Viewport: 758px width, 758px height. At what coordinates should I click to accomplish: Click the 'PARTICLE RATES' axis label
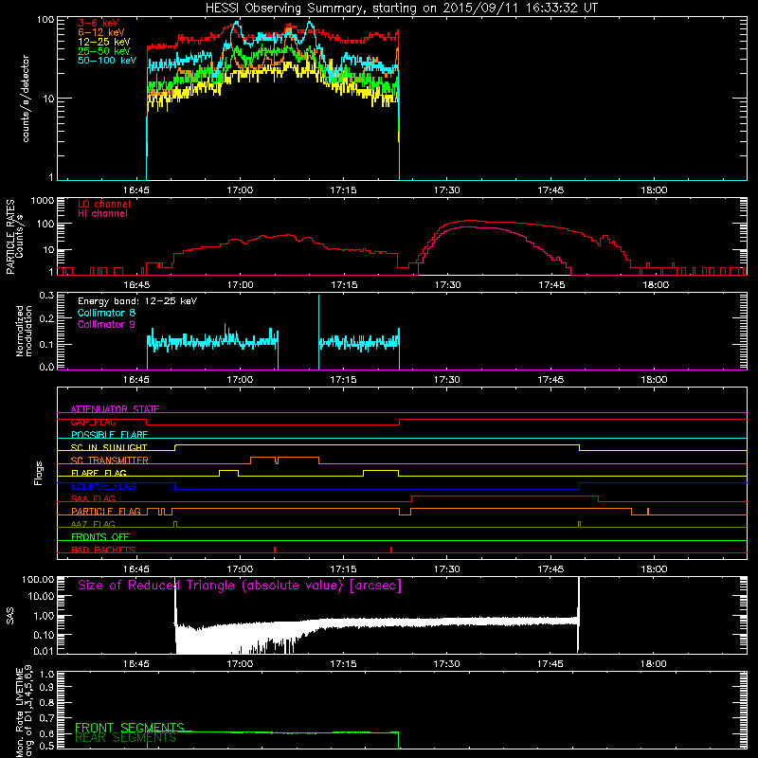tap(10, 237)
